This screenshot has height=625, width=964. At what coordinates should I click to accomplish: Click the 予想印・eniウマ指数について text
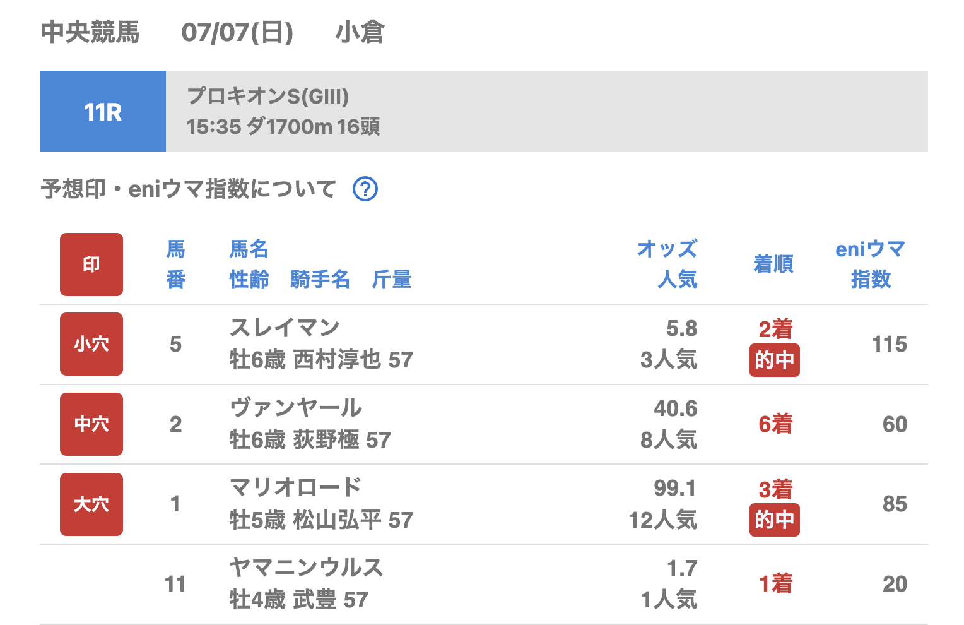[x=188, y=189]
